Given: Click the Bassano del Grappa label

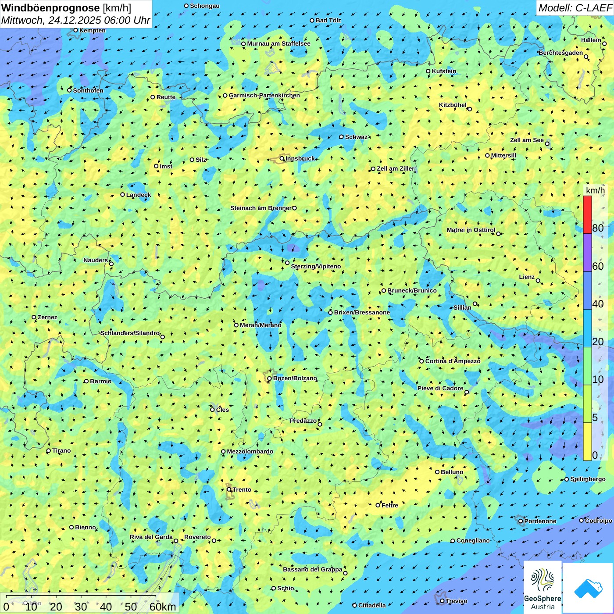Looking at the screenshot, I should point(313,569).
